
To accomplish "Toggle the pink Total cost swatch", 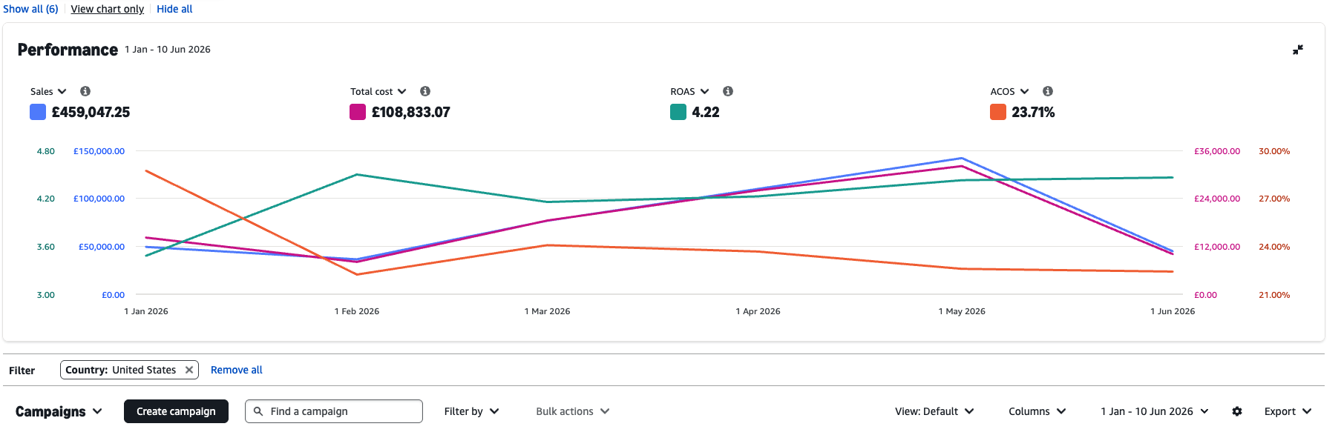I will pyautogui.click(x=358, y=112).
